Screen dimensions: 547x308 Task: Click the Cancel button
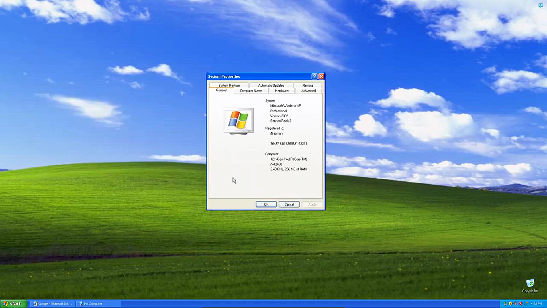click(289, 204)
